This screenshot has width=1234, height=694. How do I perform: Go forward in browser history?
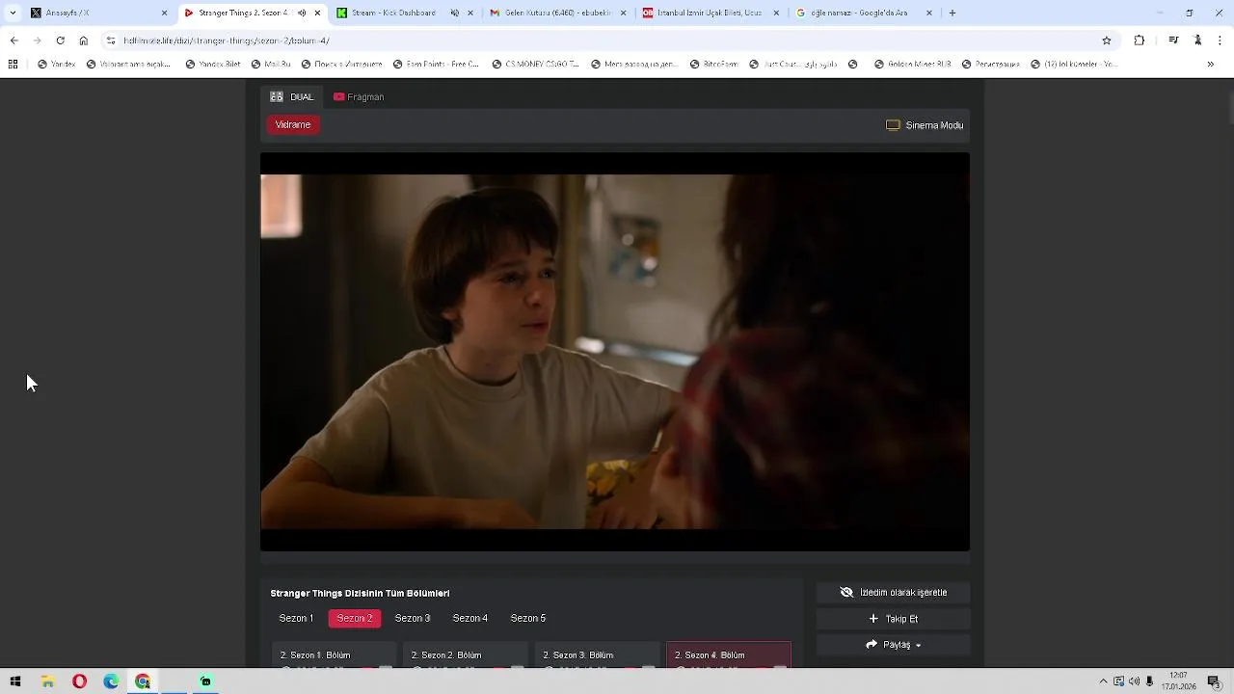point(37,40)
